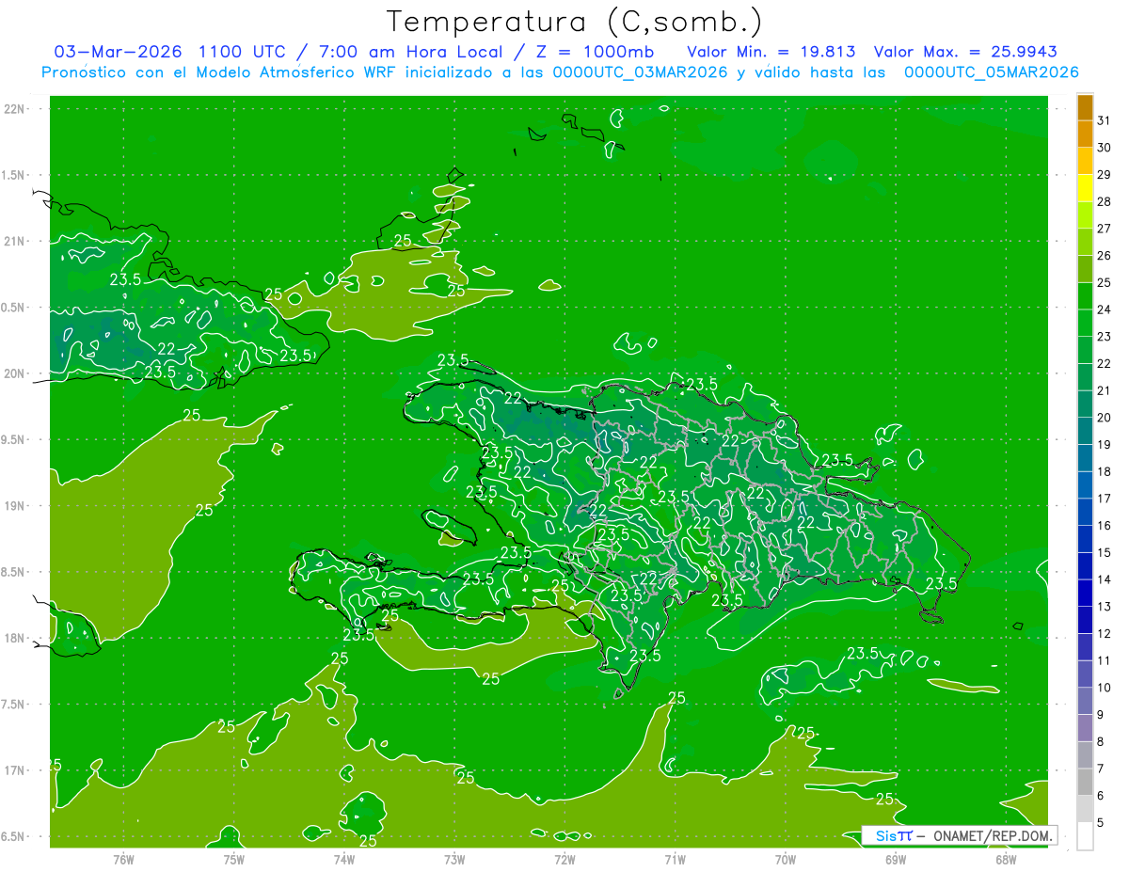The width and height of the screenshot is (1129, 872).
Task: Click the color bar value "12"
Action: pos(1104,634)
